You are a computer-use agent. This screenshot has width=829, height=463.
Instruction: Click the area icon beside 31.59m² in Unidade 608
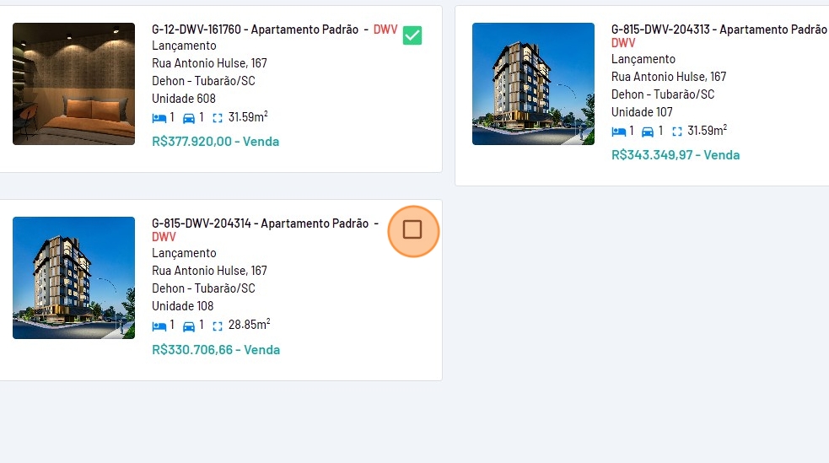tap(218, 118)
